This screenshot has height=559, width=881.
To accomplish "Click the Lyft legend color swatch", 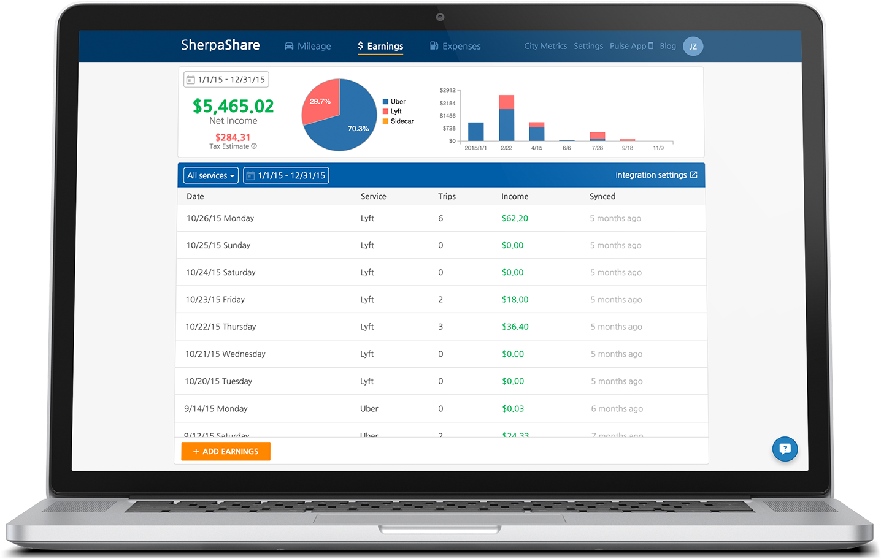I will click(x=385, y=112).
